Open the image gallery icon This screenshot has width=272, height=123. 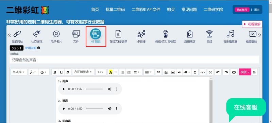point(166,72)
